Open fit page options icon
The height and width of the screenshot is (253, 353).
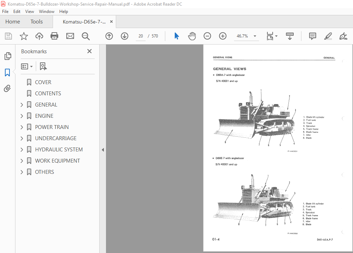click(272, 36)
